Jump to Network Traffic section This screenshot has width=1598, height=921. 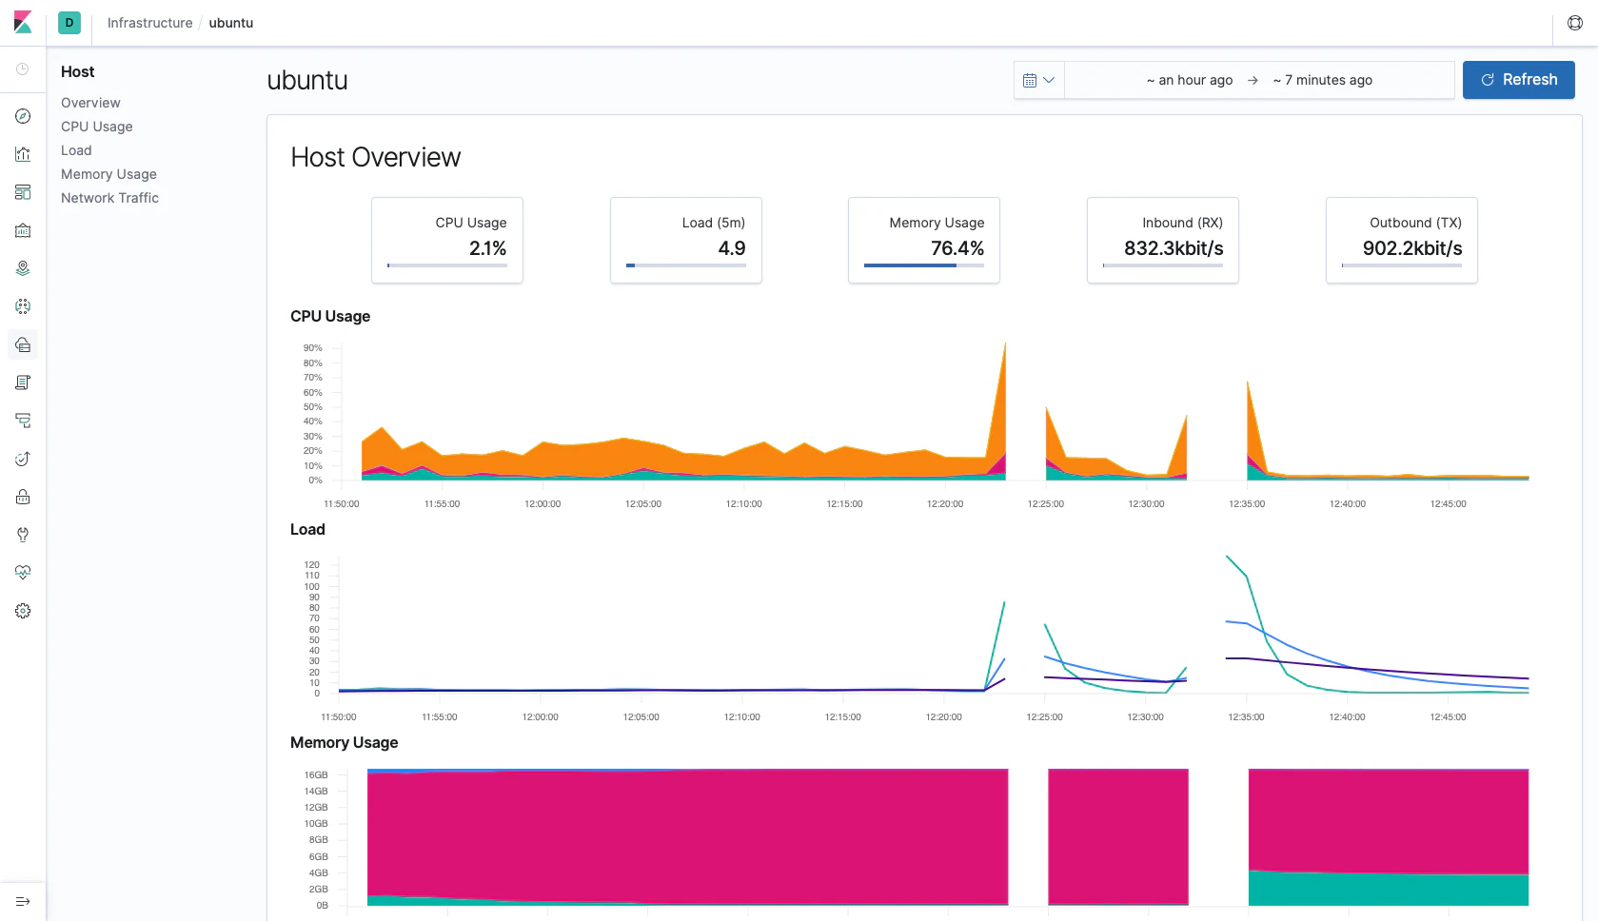point(109,198)
